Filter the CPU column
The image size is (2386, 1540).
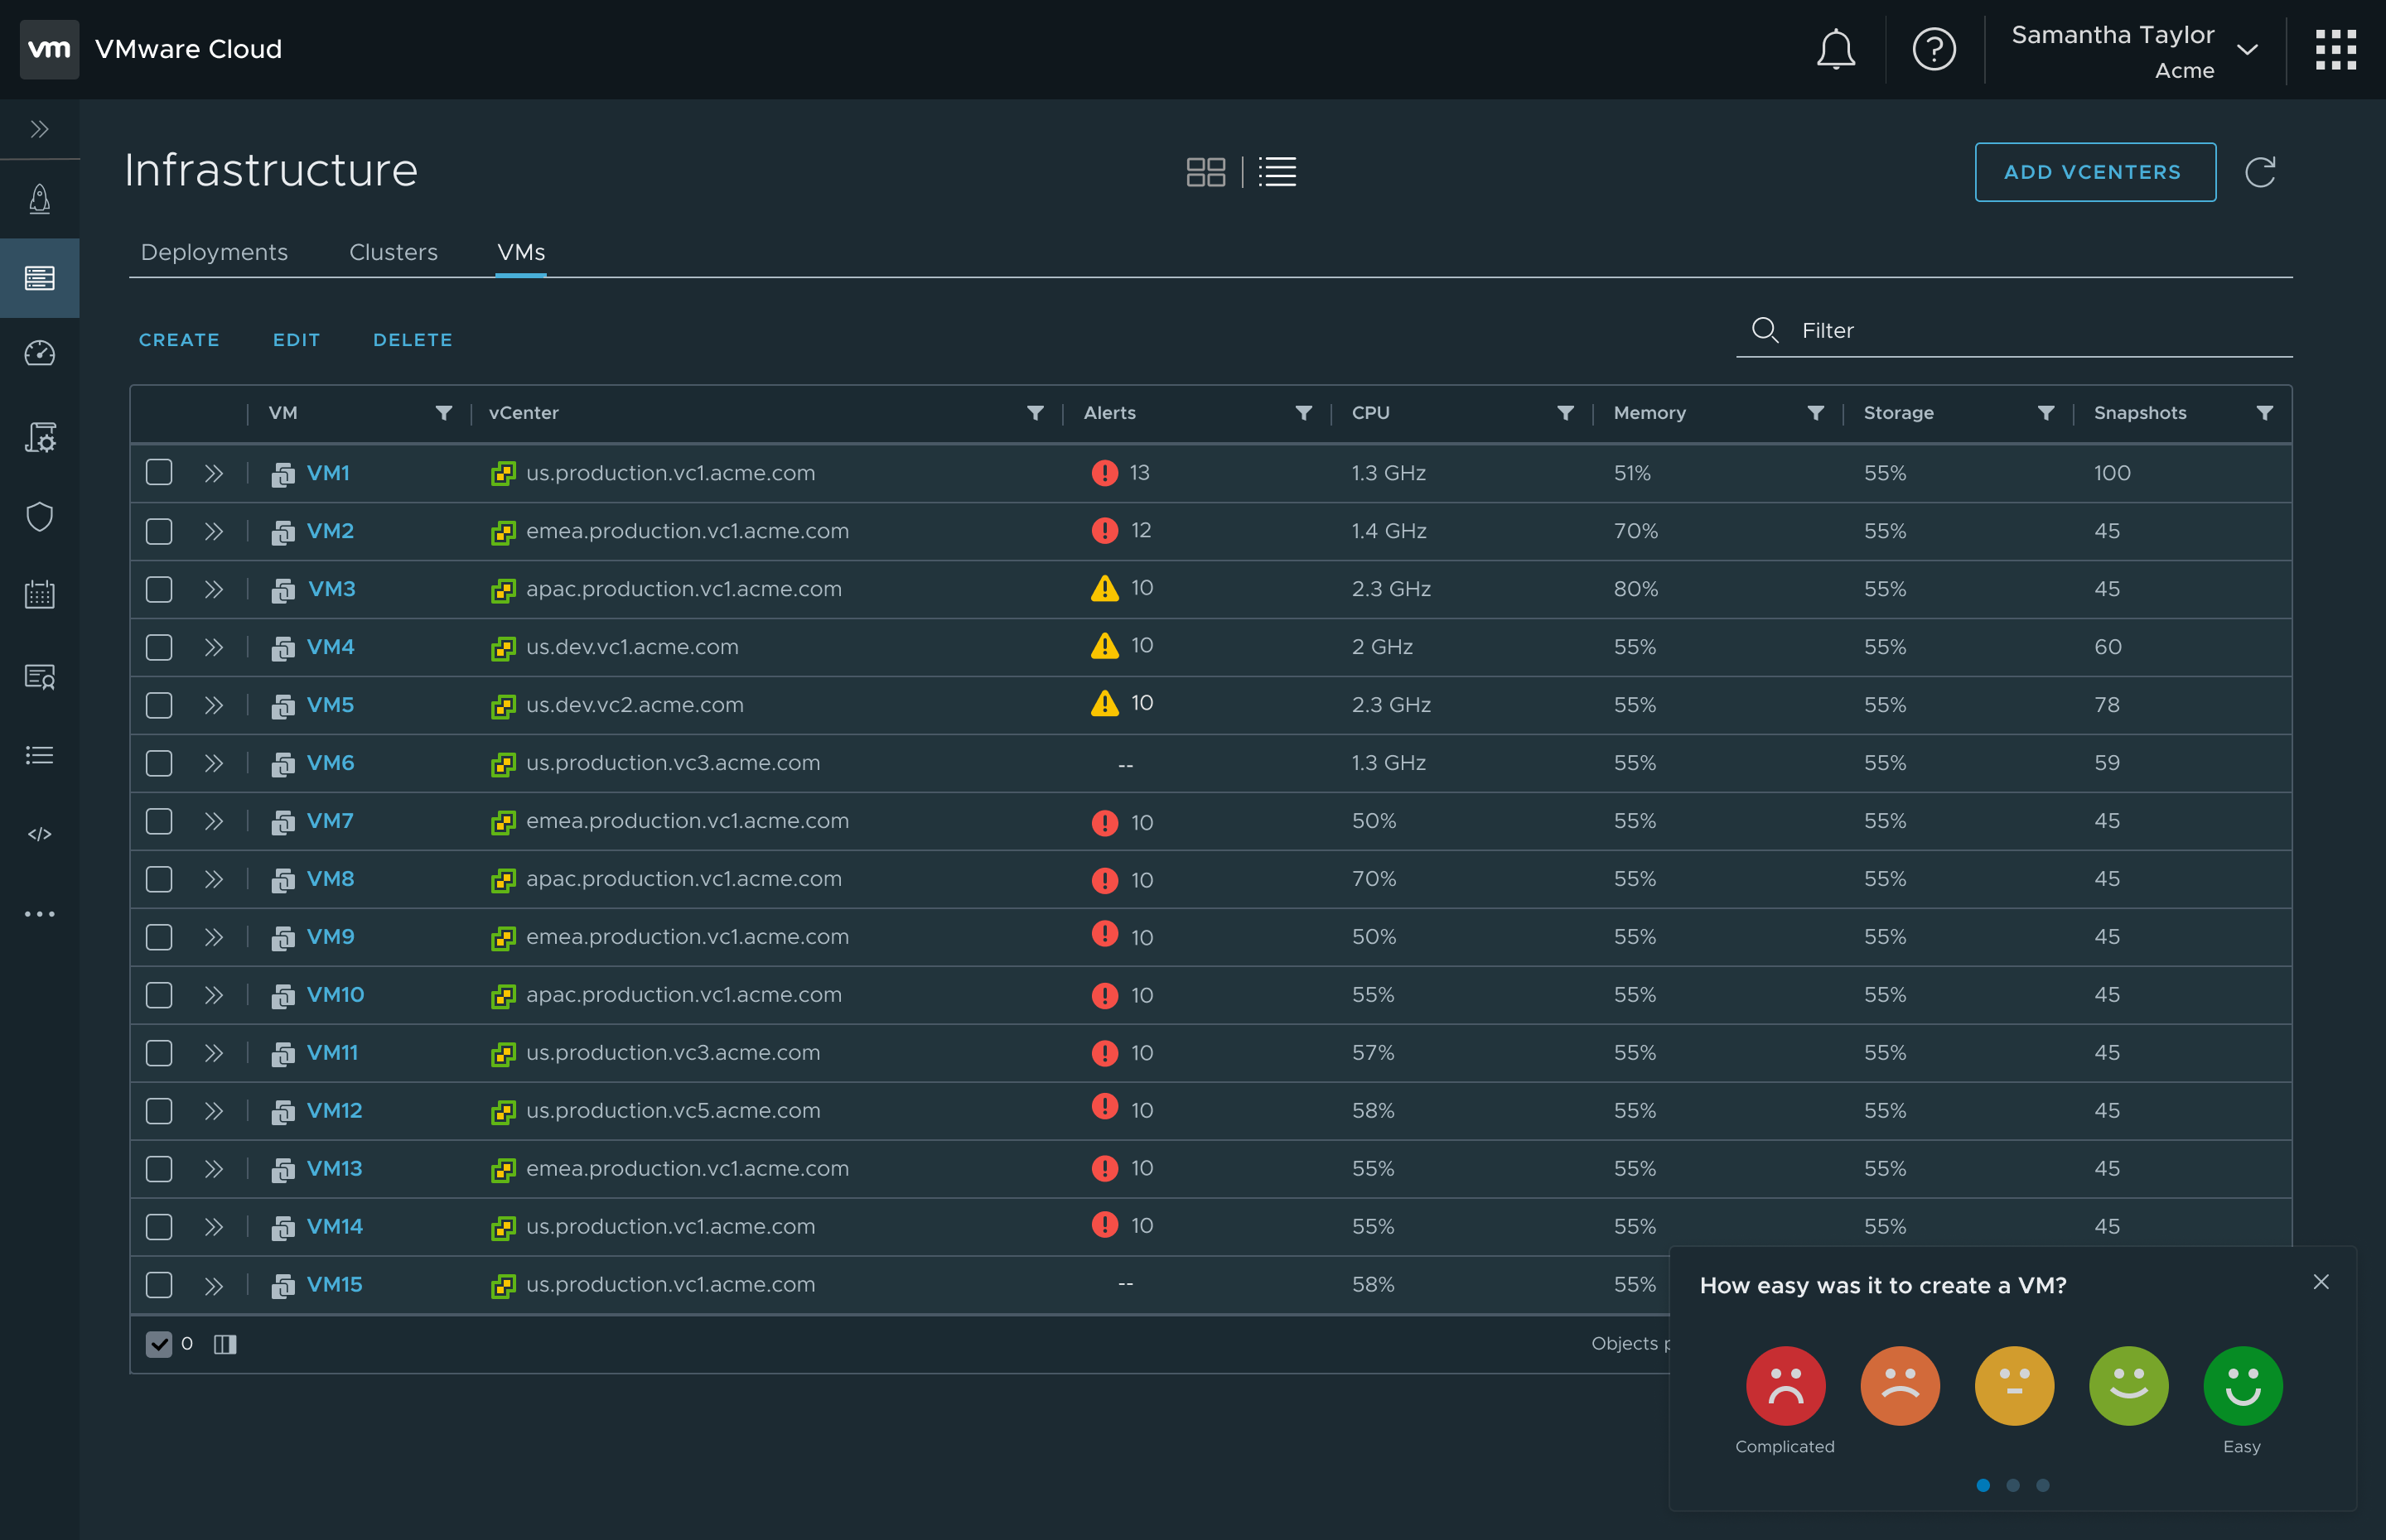tap(1566, 413)
